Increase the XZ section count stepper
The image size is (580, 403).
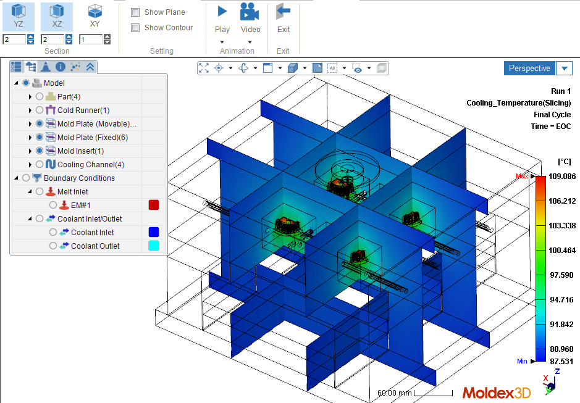tap(69, 36)
